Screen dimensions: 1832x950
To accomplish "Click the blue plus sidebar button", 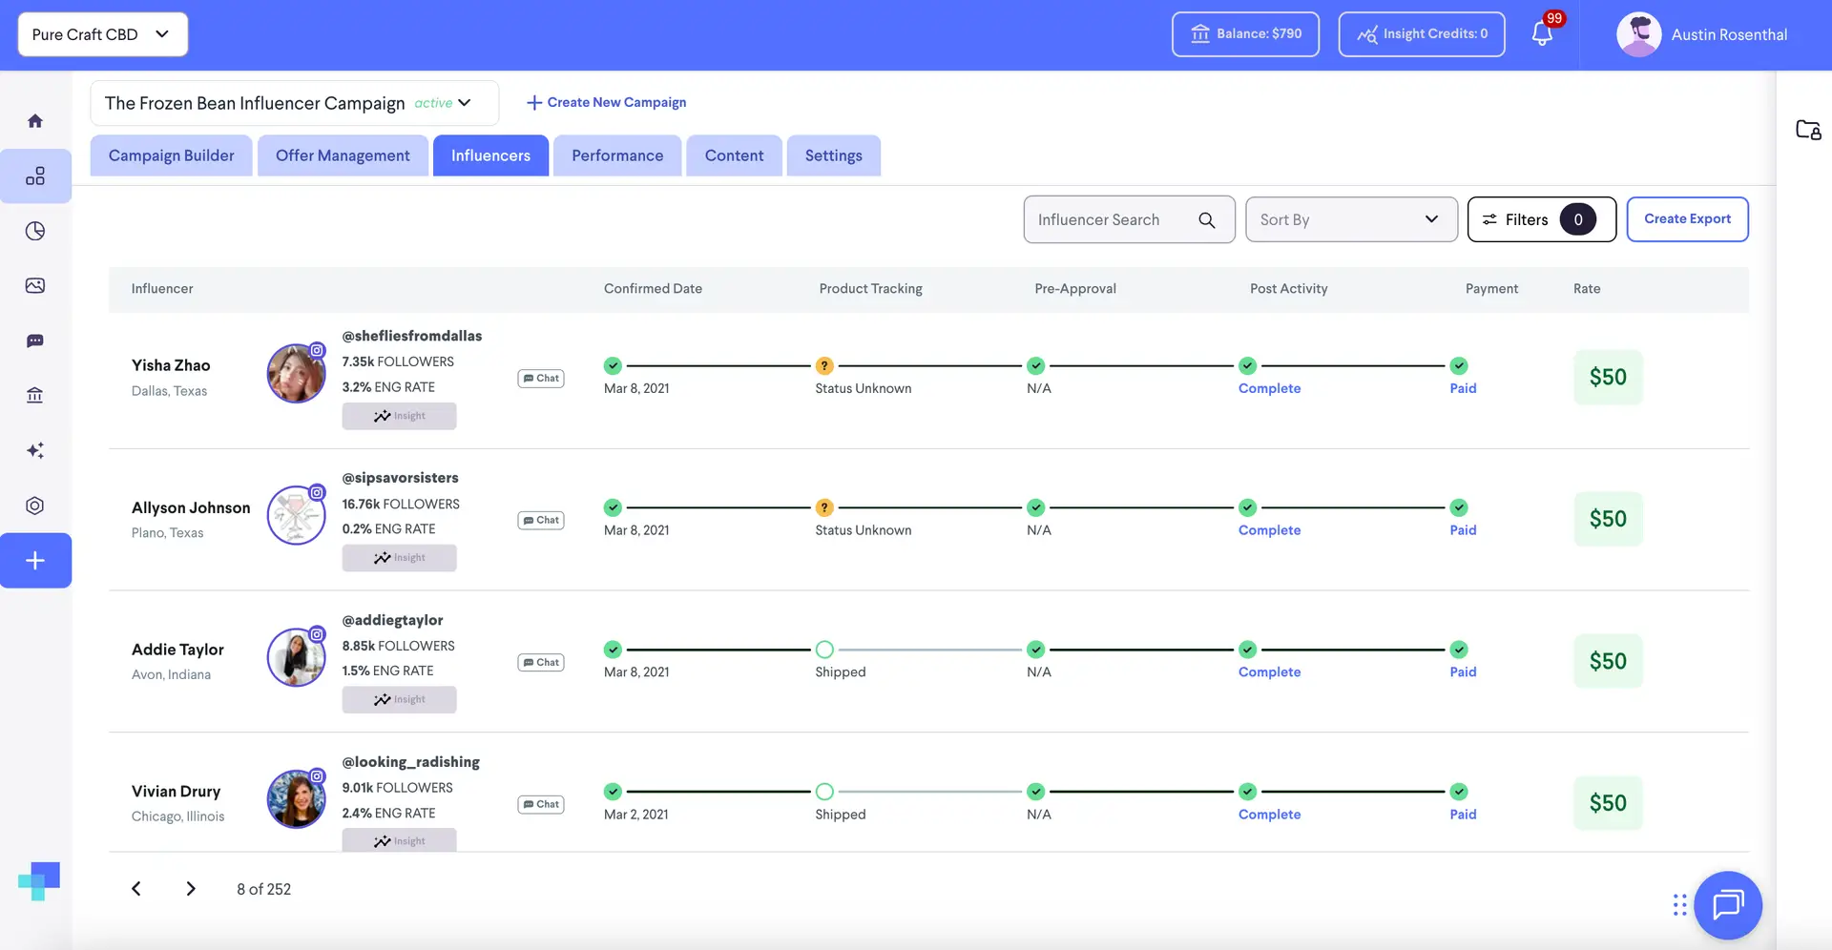I will click(x=35, y=561).
